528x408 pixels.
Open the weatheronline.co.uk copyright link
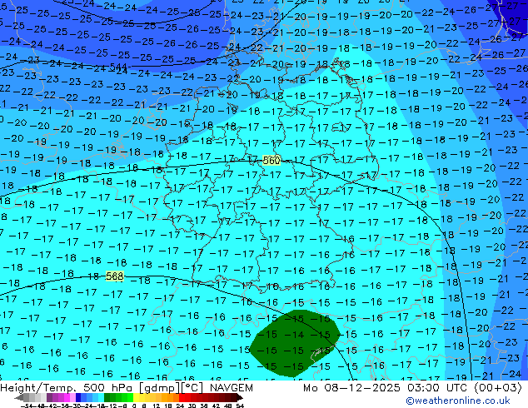click(x=457, y=401)
